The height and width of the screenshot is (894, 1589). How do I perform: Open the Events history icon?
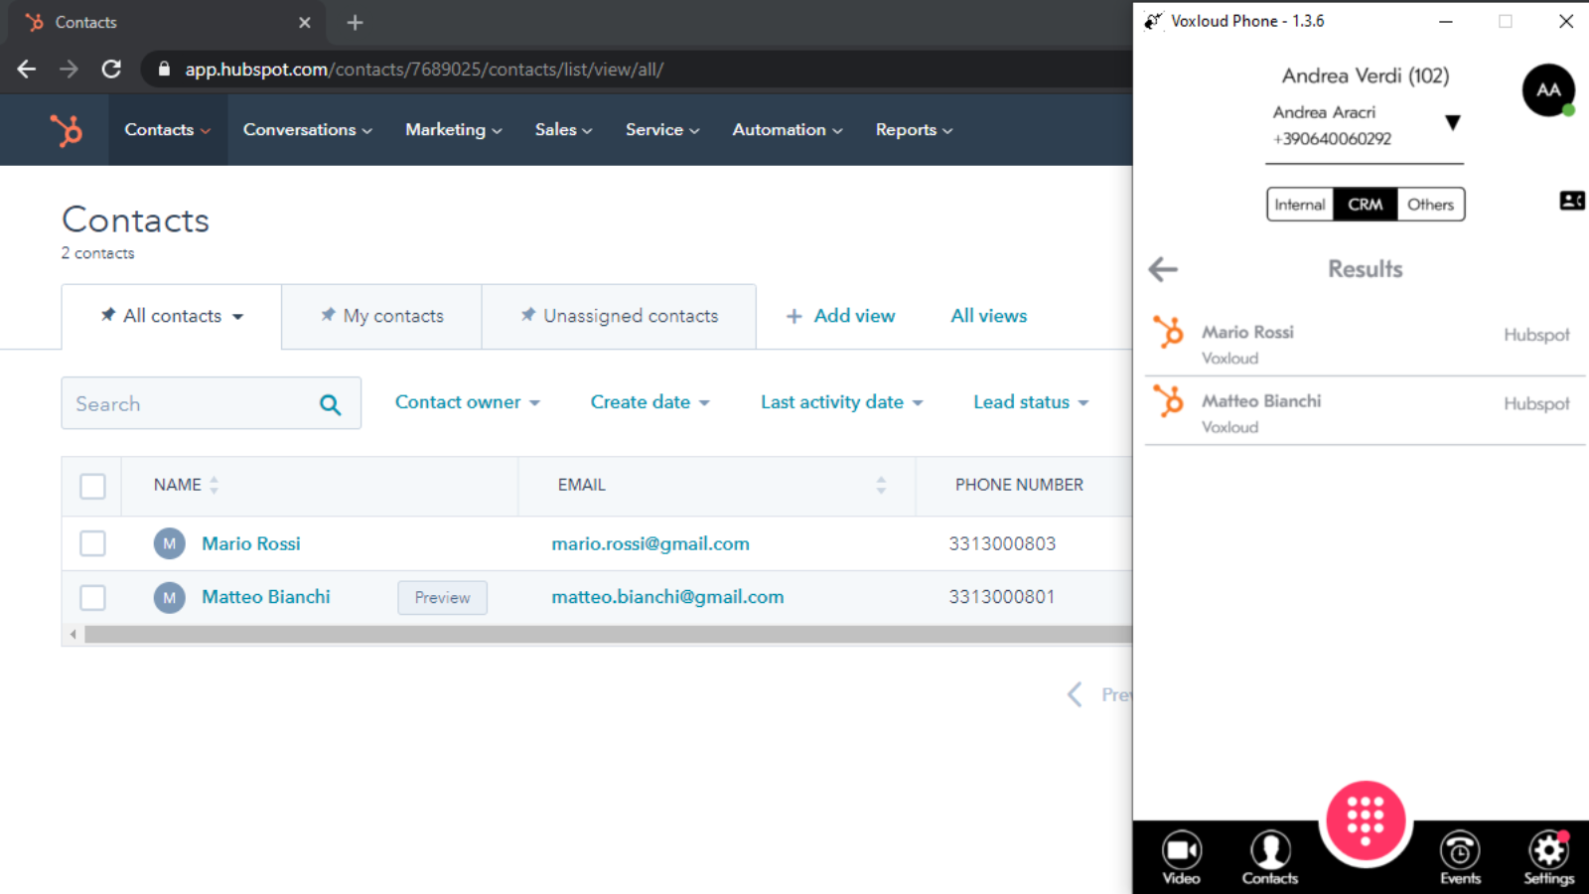tap(1460, 856)
